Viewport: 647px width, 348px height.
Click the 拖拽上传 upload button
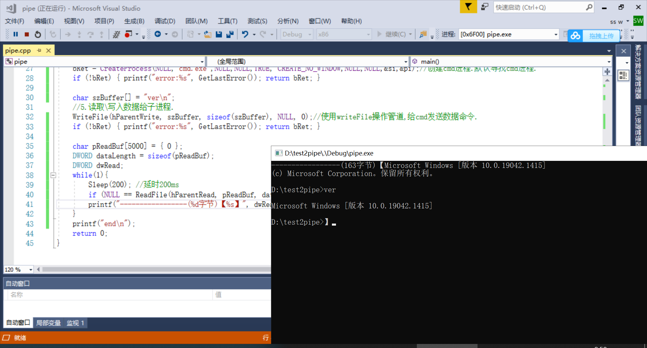(602, 36)
